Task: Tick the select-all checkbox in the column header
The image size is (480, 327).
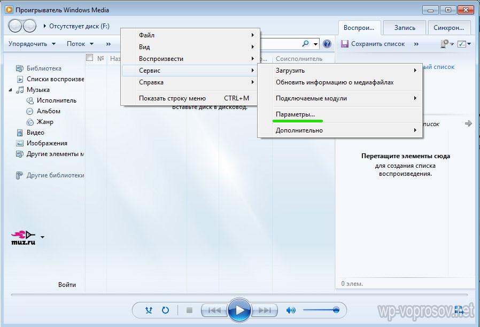Action: 90,58
